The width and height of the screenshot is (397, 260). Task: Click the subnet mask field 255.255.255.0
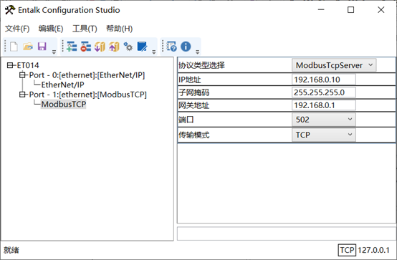[324, 92]
